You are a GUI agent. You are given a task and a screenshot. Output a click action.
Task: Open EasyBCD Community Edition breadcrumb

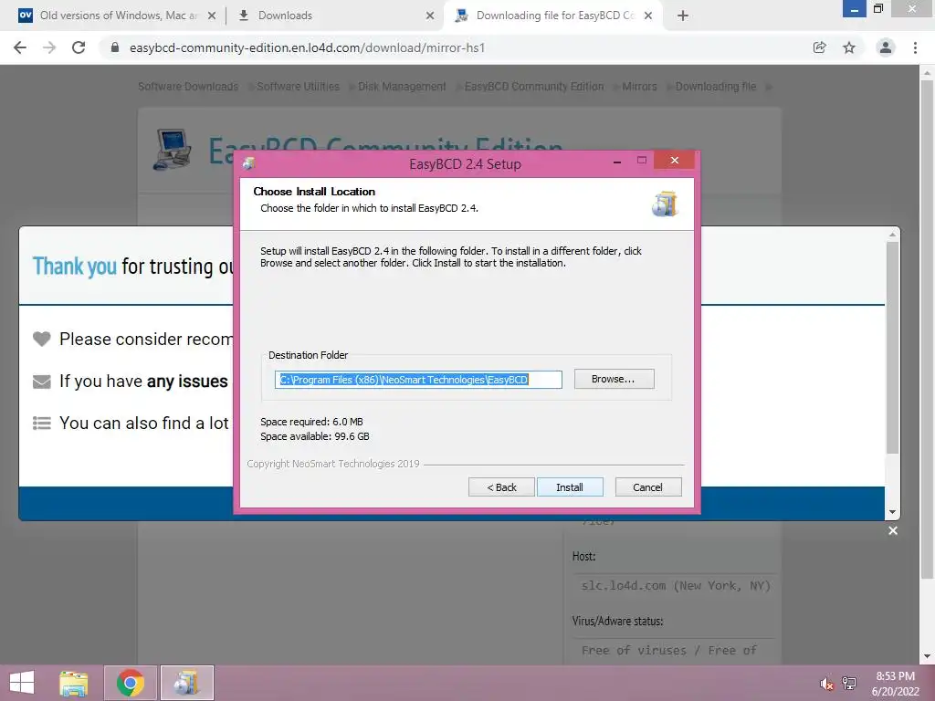pos(533,87)
